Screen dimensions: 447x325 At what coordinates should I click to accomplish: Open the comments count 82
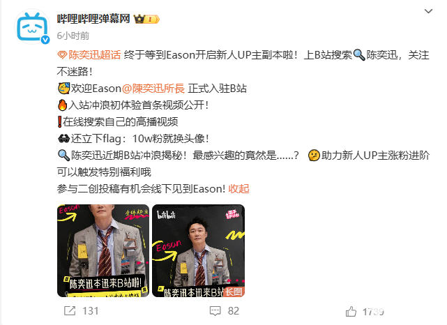234,311
